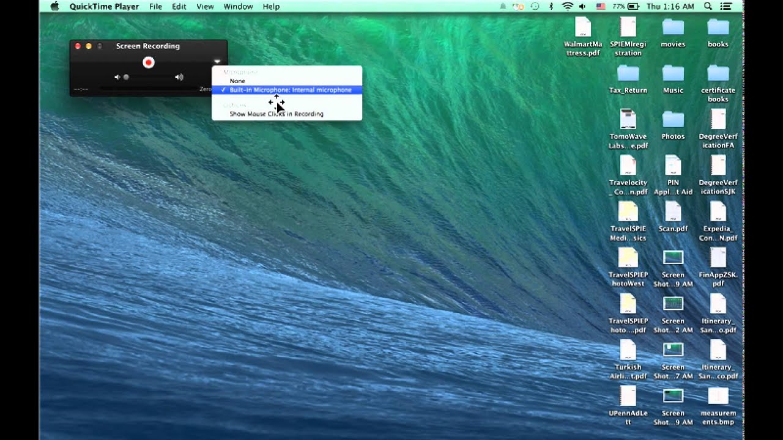Open Spotlight search magnifier
Screen dimensions: 783x440
[x=708, y=6]
